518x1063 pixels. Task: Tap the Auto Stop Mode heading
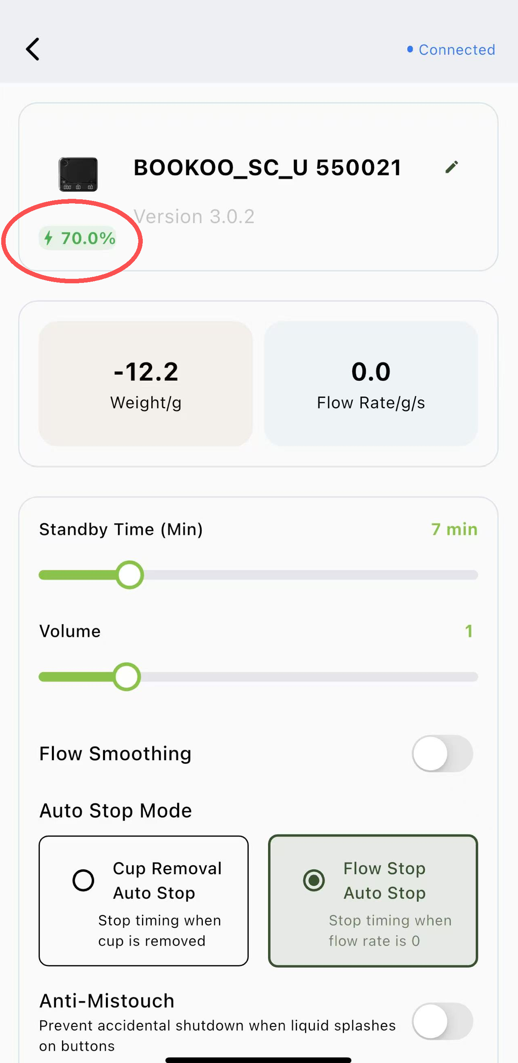(116, 811)
